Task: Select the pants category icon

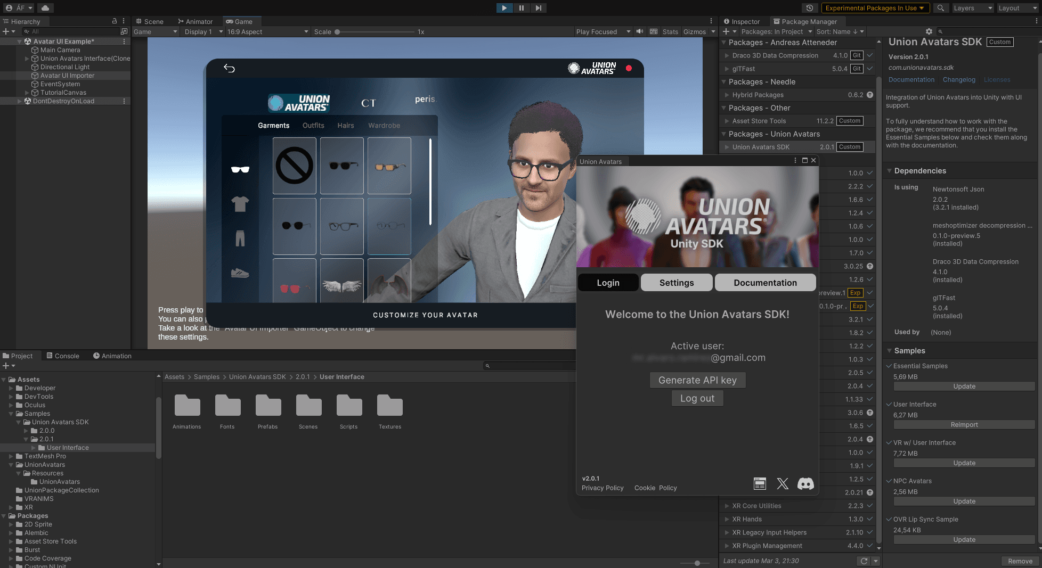Action: tap(240, 238)
